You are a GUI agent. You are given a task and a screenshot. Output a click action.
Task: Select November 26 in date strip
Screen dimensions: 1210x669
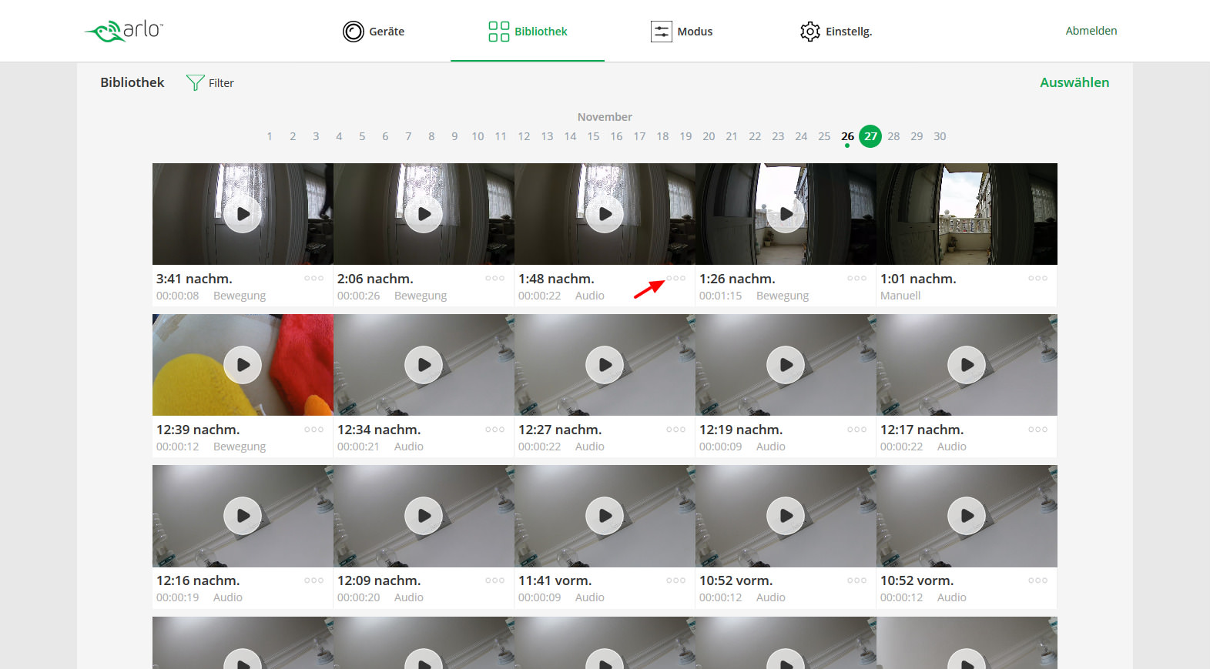[847, 136]
